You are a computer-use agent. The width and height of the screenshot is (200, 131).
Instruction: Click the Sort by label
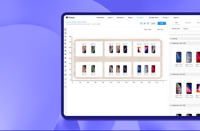pyautogui.click(x=175, y=39)
